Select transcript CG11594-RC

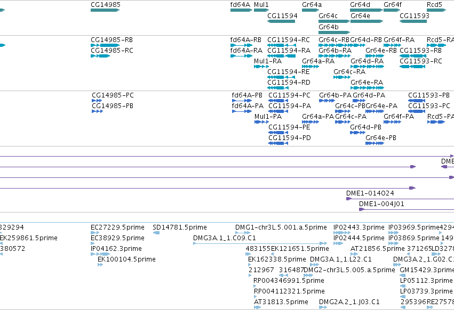282,45
